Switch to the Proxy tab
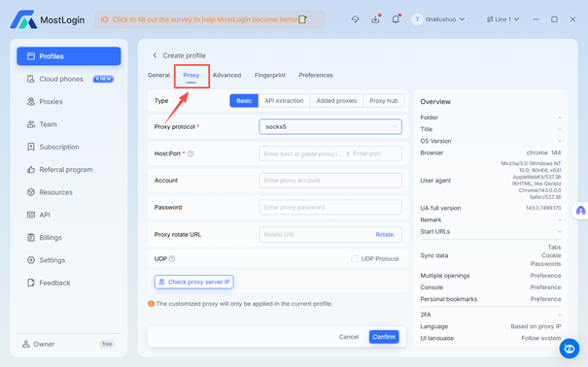 coord(191,76)
